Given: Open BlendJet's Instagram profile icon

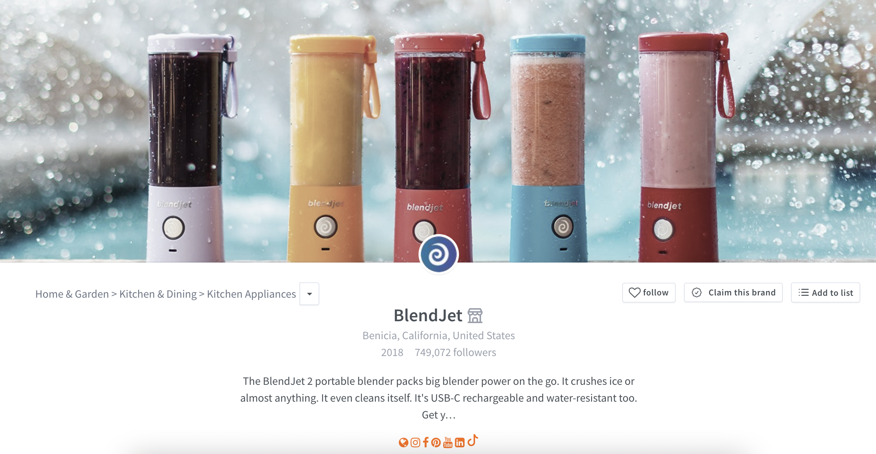Looking at the screenshot, I should pos(415,443).
